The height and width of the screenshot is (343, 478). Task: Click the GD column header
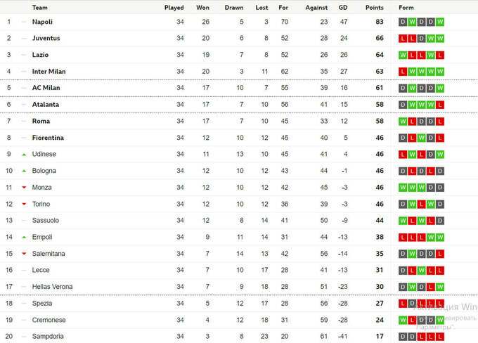tap(343, 8)
